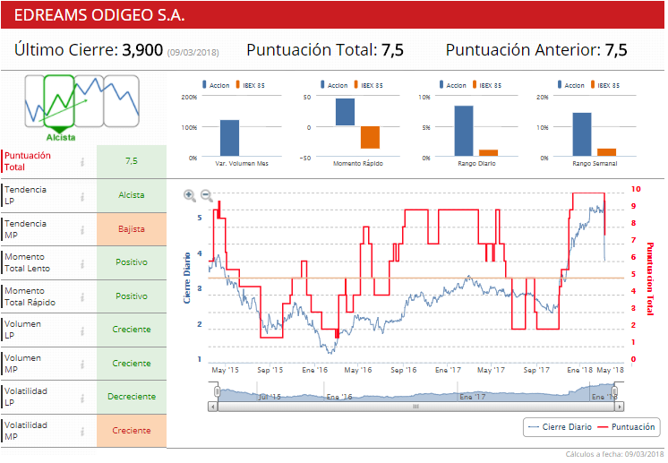The width and height of the screenshot is (668, 463).
Task: Toggle Cierre Diario series in chart legend
Action: (560, 427)
